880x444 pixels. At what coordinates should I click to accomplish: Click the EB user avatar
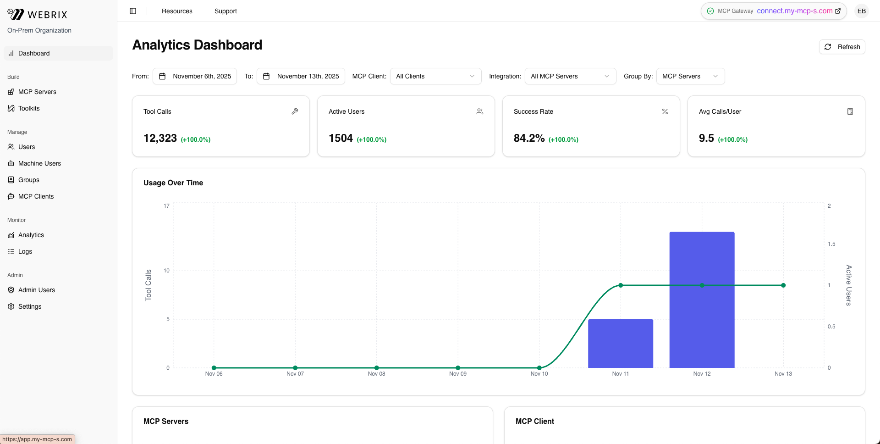pos(861,11)
